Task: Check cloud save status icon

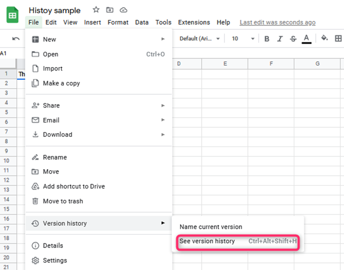Action: [x=123, y=10]
